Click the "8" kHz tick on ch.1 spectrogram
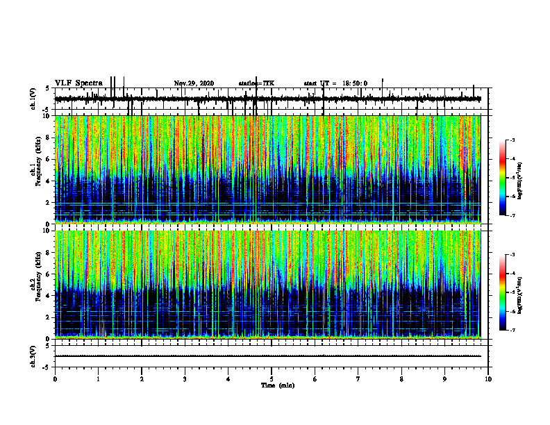The image size is (550, 425). coord(48,137)
